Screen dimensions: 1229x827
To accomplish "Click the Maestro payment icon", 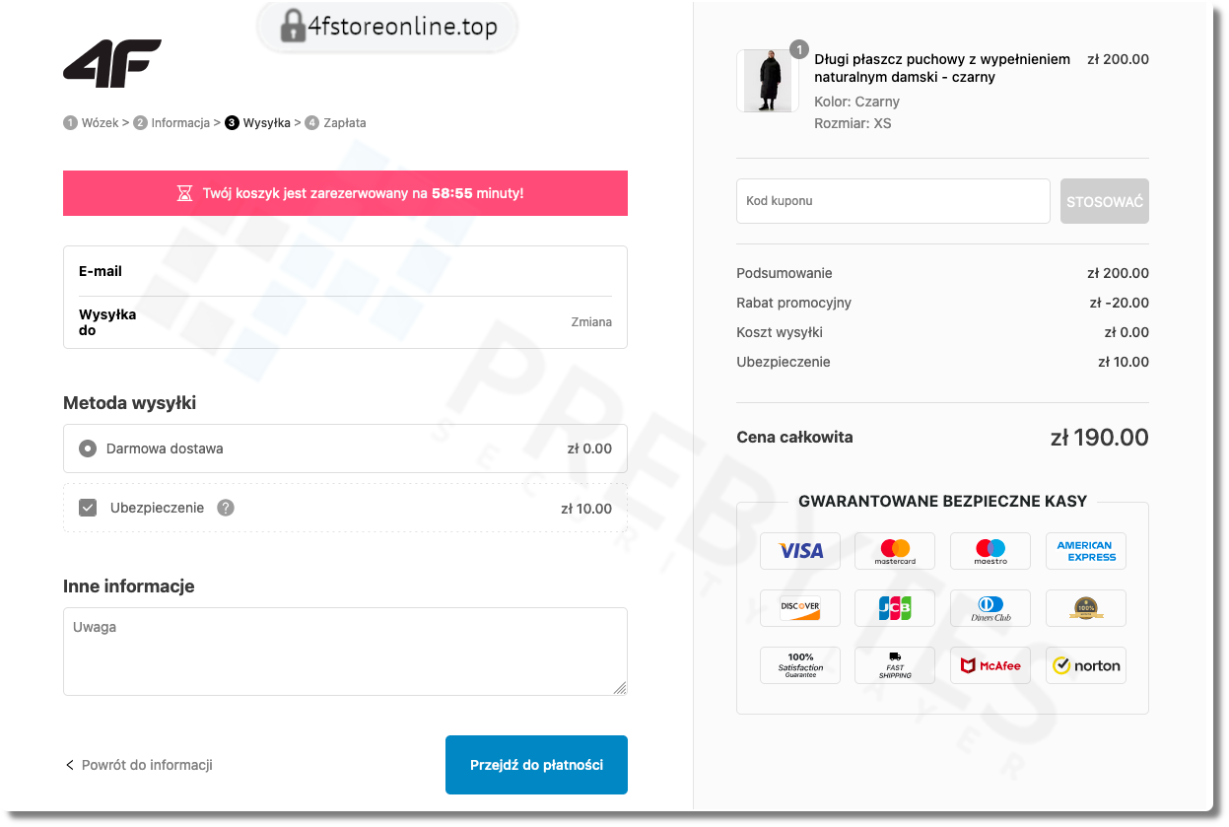I will pyautogui.click(x=990, y=551).
